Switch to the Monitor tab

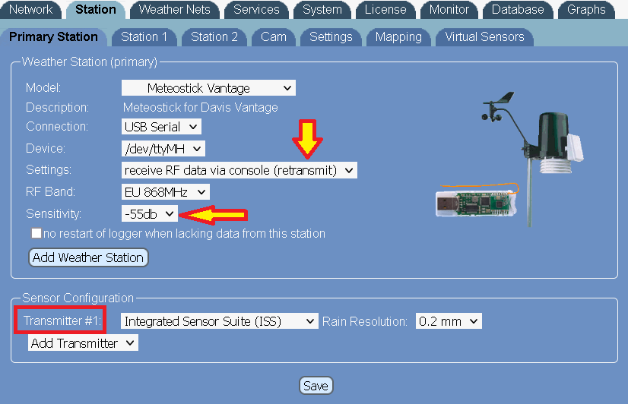click(449, 9)
